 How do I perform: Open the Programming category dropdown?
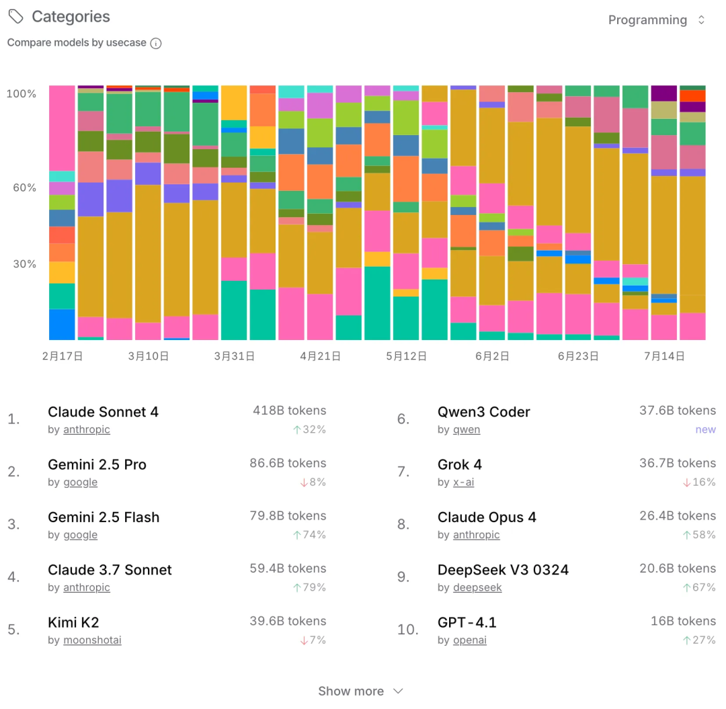point(656,20)
